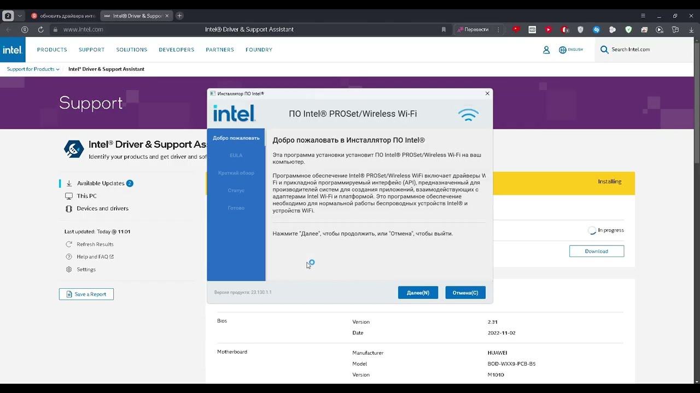Click Далее(N) button in installer
700x393 pixels.
tap(418, 293)
